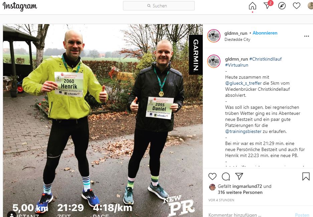313x217 pixels.
Task: Open the Explore compass icon
Action: coord(282,6)
